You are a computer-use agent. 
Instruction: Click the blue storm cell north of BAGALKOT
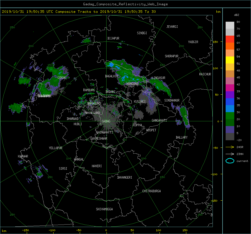(x=110, y=65)
